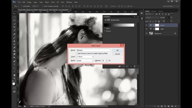Select the Clone Stamp tool
This screenshot has width=192, height=108.
click(14, 41)
